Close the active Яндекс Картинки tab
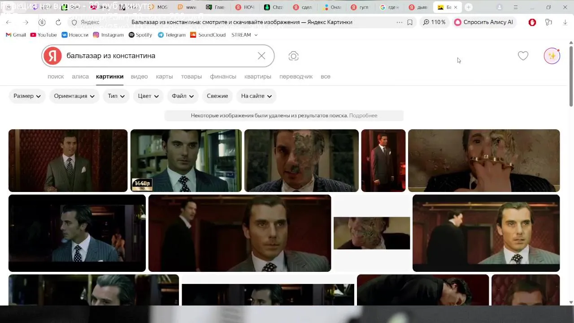 click(x=456, y=7)
